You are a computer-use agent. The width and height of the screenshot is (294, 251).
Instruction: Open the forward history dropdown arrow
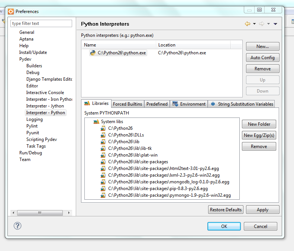pos(268,24)
